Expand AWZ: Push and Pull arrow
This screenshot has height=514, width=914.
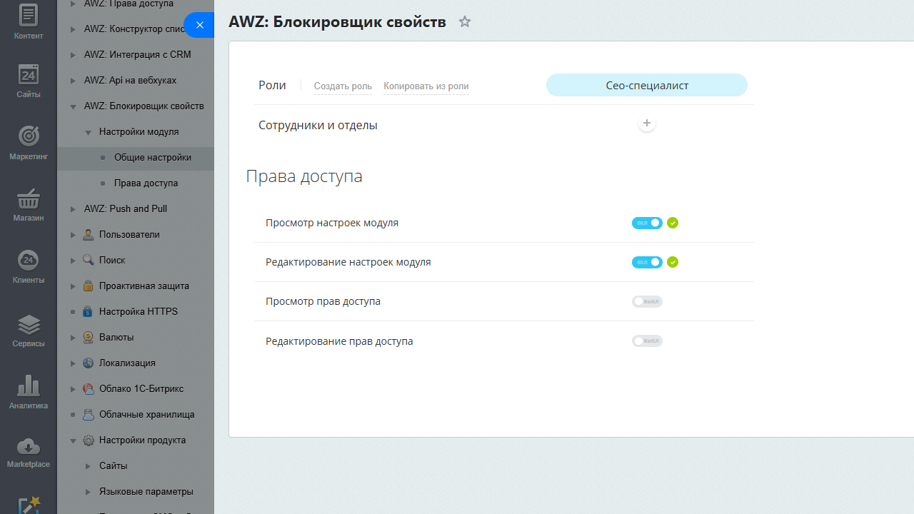point(73,209)
